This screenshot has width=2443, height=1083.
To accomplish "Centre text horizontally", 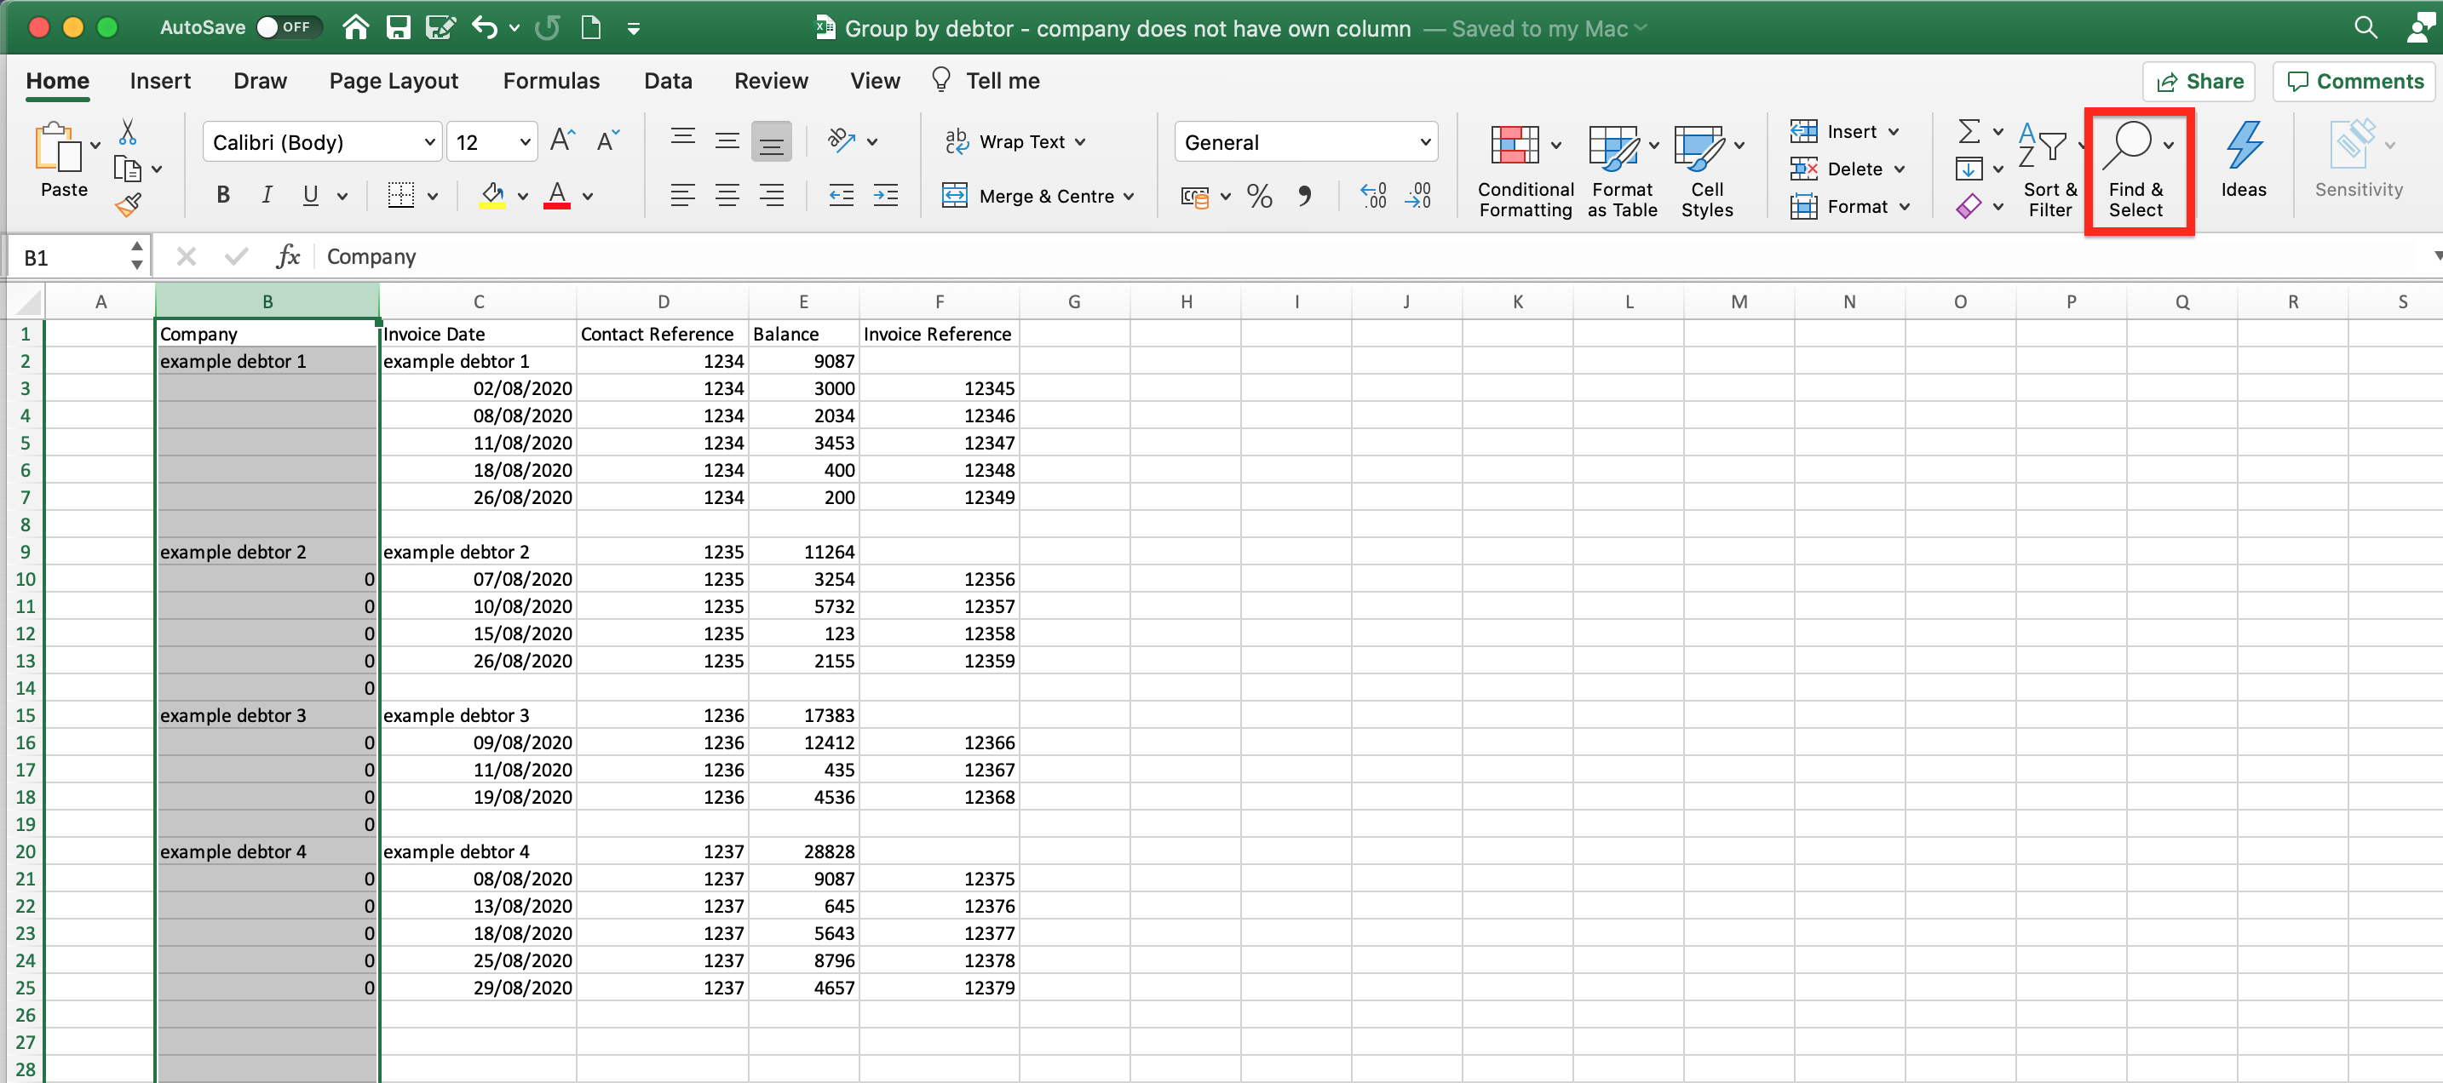I will pyautogui.click(x=727, y=195).
